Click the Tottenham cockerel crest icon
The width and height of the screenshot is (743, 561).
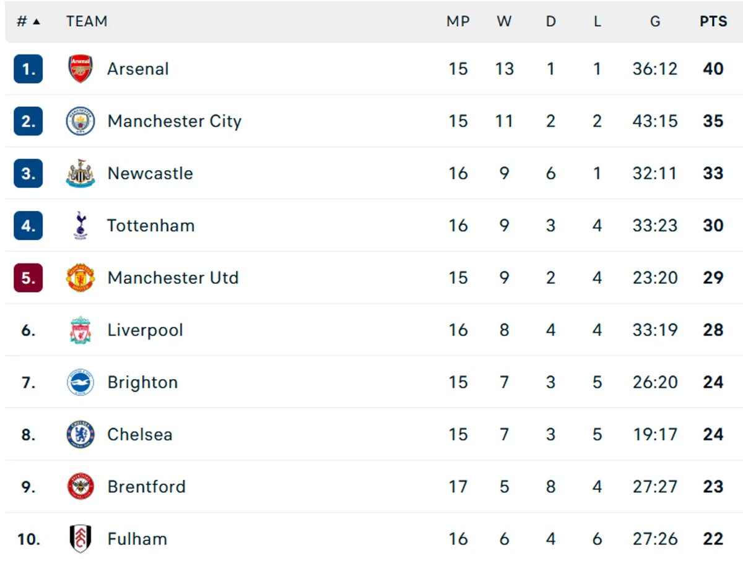tap(80, 226)
